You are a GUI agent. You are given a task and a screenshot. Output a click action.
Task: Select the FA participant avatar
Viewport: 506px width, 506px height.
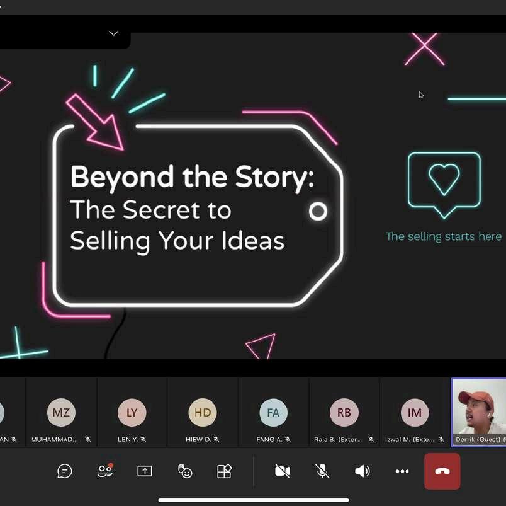pos(273,412)
